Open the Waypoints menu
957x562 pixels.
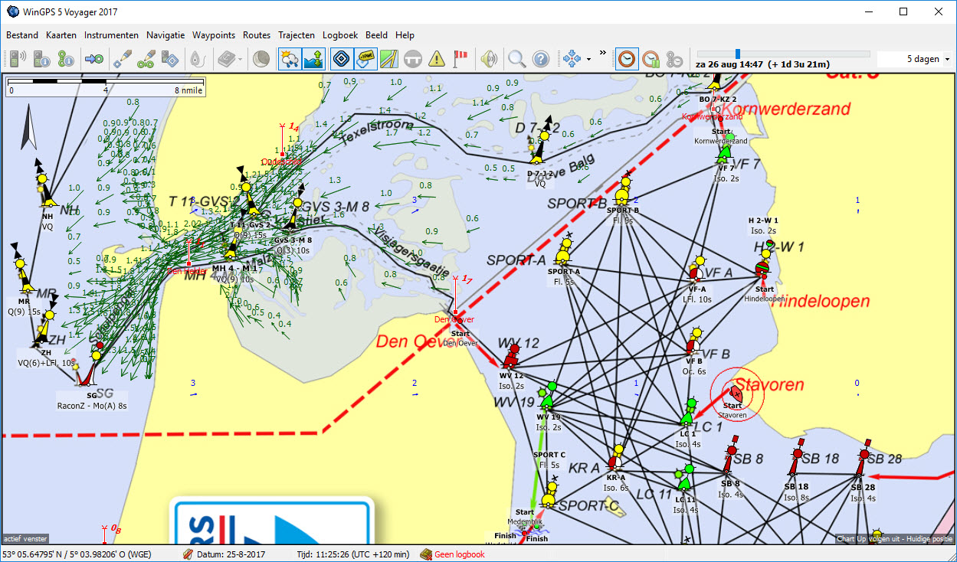coord(214,35)
